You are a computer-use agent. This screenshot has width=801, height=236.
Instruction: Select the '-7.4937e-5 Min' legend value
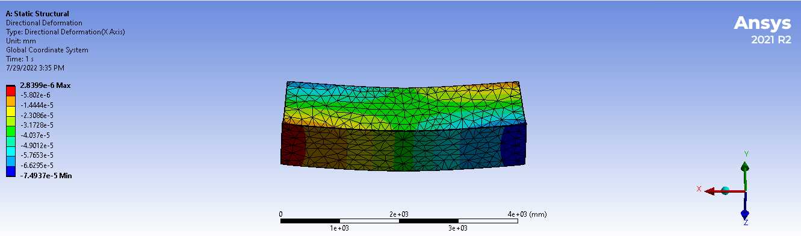pos(46,175)
